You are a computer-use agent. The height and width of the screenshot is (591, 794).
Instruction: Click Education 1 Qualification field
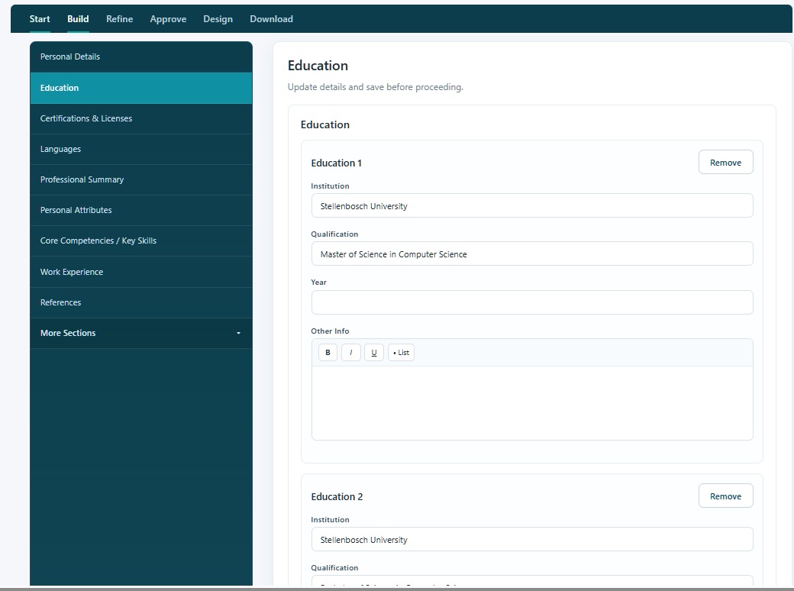[x=531, y=254]
